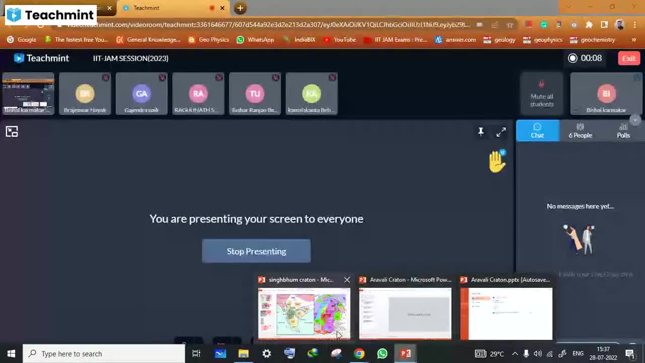Viewport: 645px width, 363px height.
Task: Open the IndiaBIX bookmark
Action: coord(299,39)
